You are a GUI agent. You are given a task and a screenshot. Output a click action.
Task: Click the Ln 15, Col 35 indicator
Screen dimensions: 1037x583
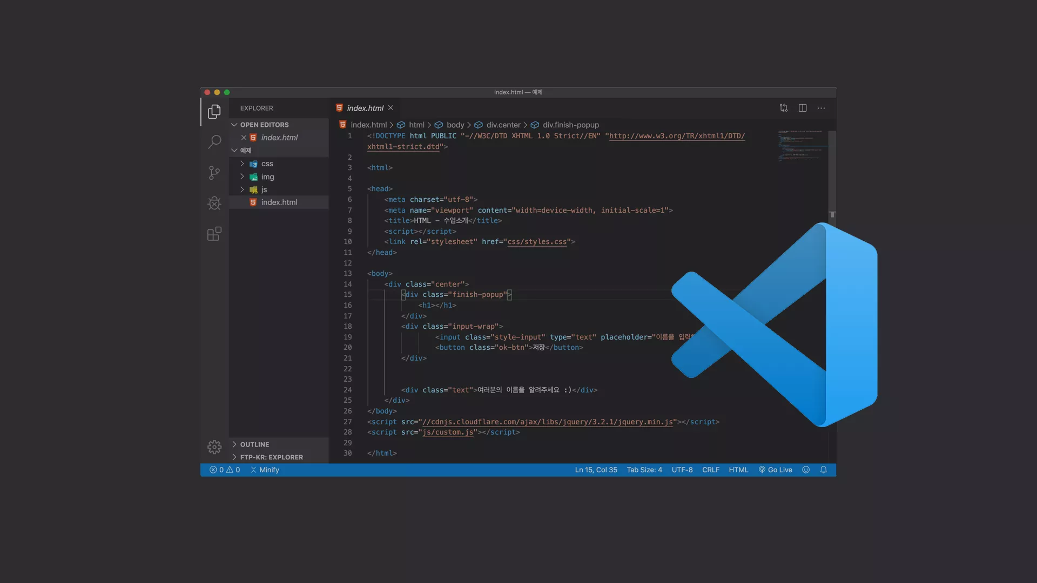(596, 470)
